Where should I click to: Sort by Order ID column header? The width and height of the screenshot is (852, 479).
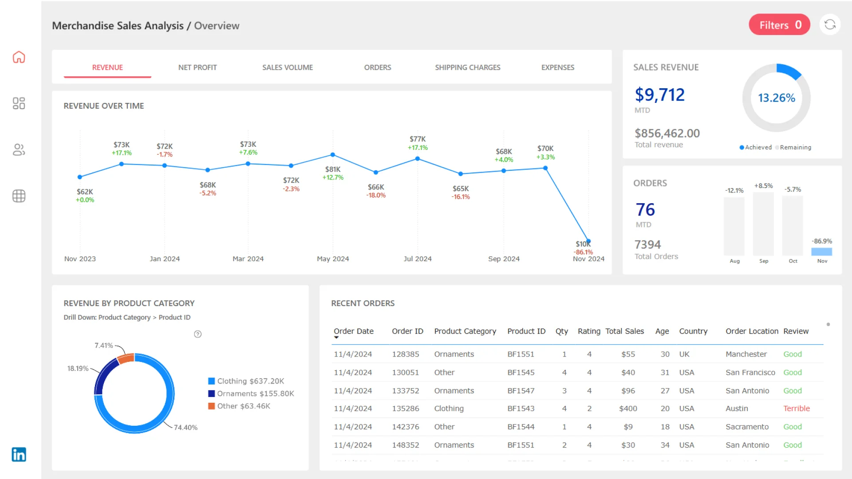407,331
